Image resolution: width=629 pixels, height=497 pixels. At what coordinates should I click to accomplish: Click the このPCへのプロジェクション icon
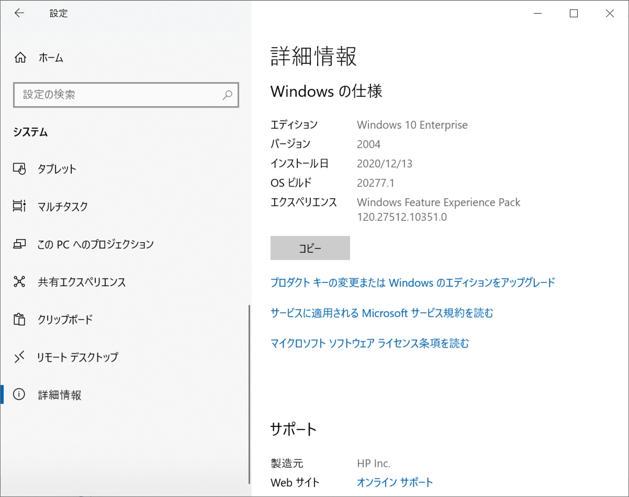click(x=19, y=244)
